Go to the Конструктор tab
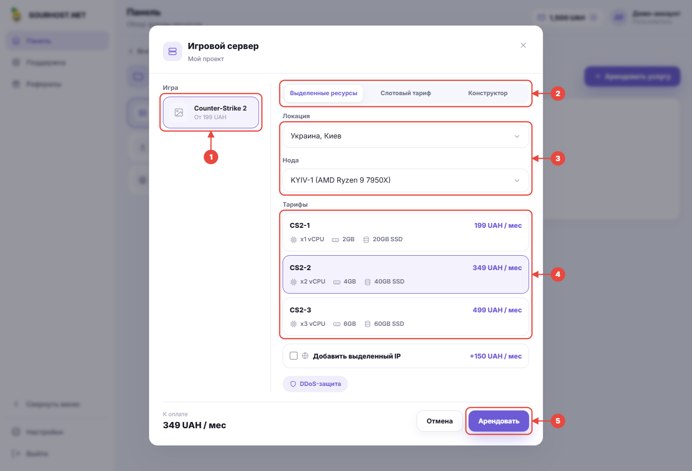The height and width of the screenshot is (471, 692). click(488, 93)
